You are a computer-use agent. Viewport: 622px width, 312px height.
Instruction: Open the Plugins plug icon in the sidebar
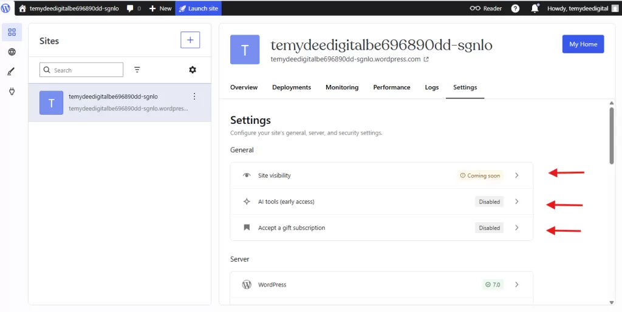(12, 92)
